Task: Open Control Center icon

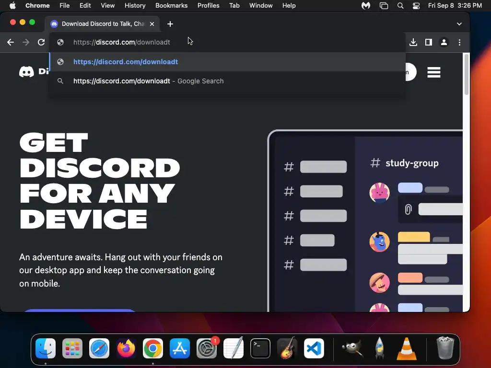Action: (416, 6)
